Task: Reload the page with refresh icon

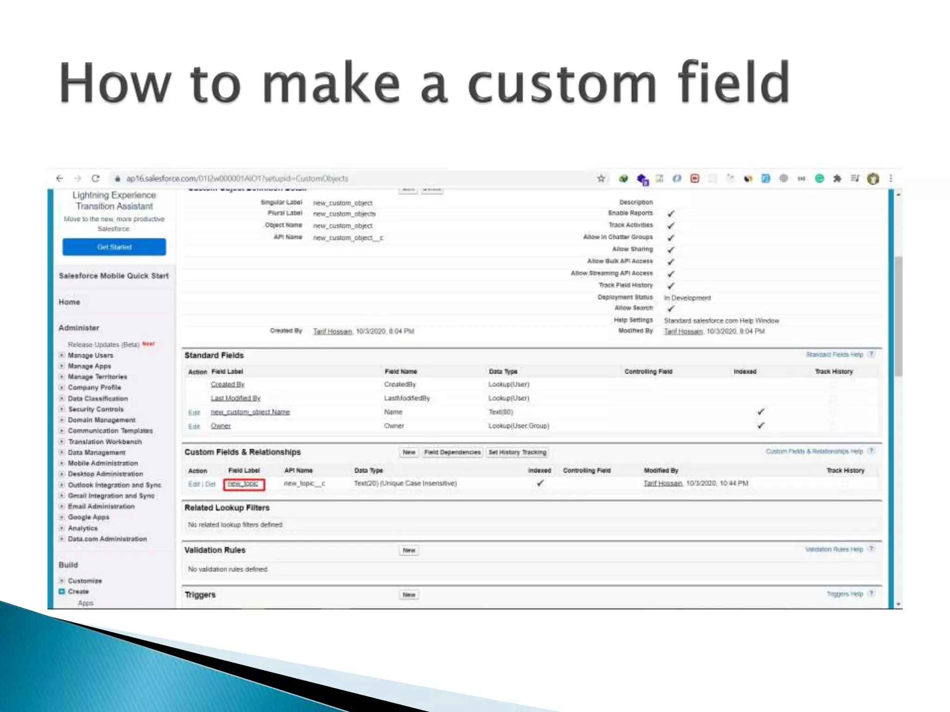Action: [x=96, y=178]
